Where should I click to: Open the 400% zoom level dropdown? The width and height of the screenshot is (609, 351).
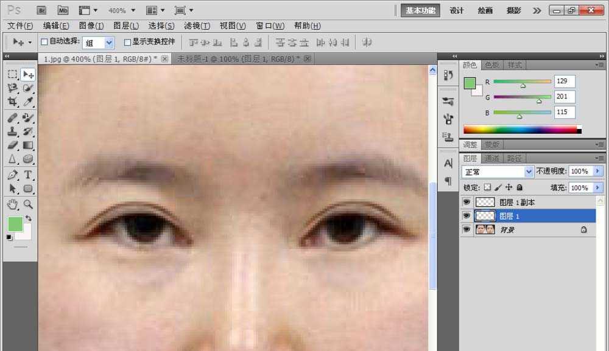click(133, 10)
